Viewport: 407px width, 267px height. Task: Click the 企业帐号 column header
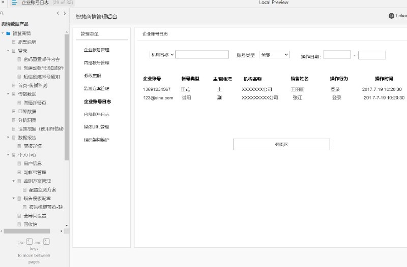coord(152,79)
